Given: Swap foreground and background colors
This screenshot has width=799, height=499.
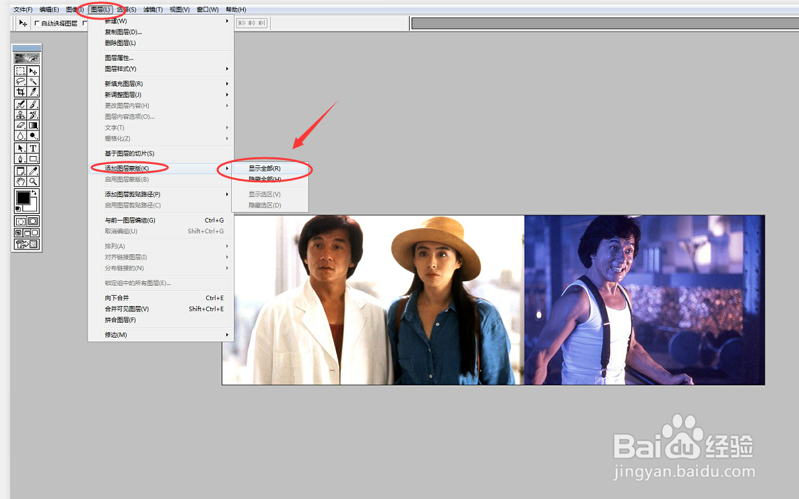Looking at the screenshot, I should pyautogui.click(x=34, y=193).
